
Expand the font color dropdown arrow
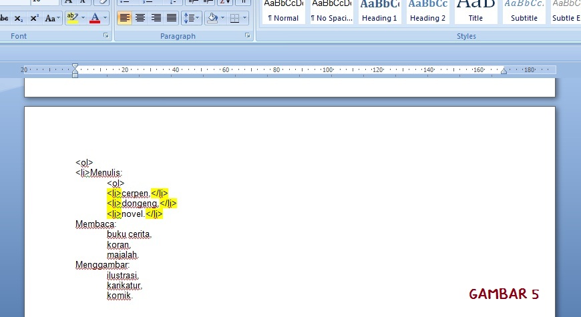coord(106,18)
